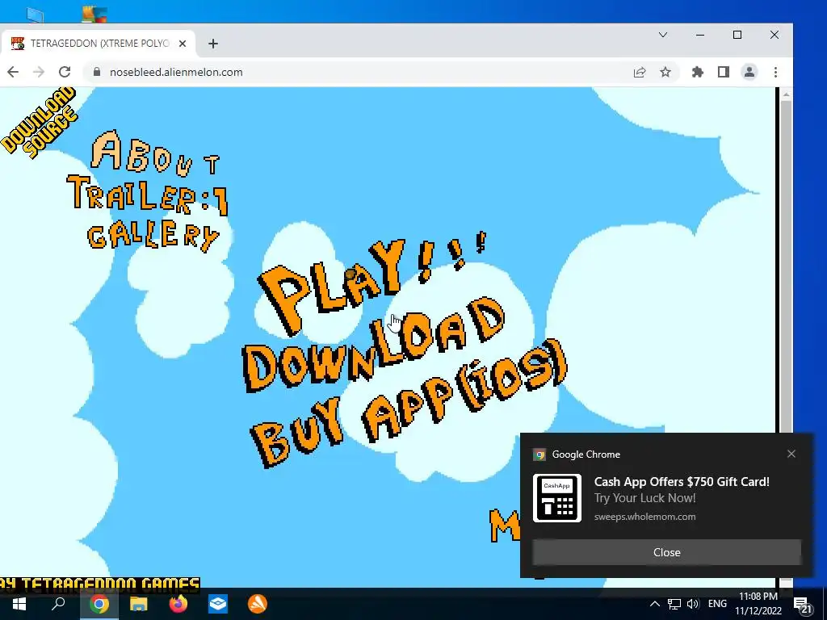This screenshot has height=620, width=827.
Task: Click the network tray icon
Action: point(674,604)
